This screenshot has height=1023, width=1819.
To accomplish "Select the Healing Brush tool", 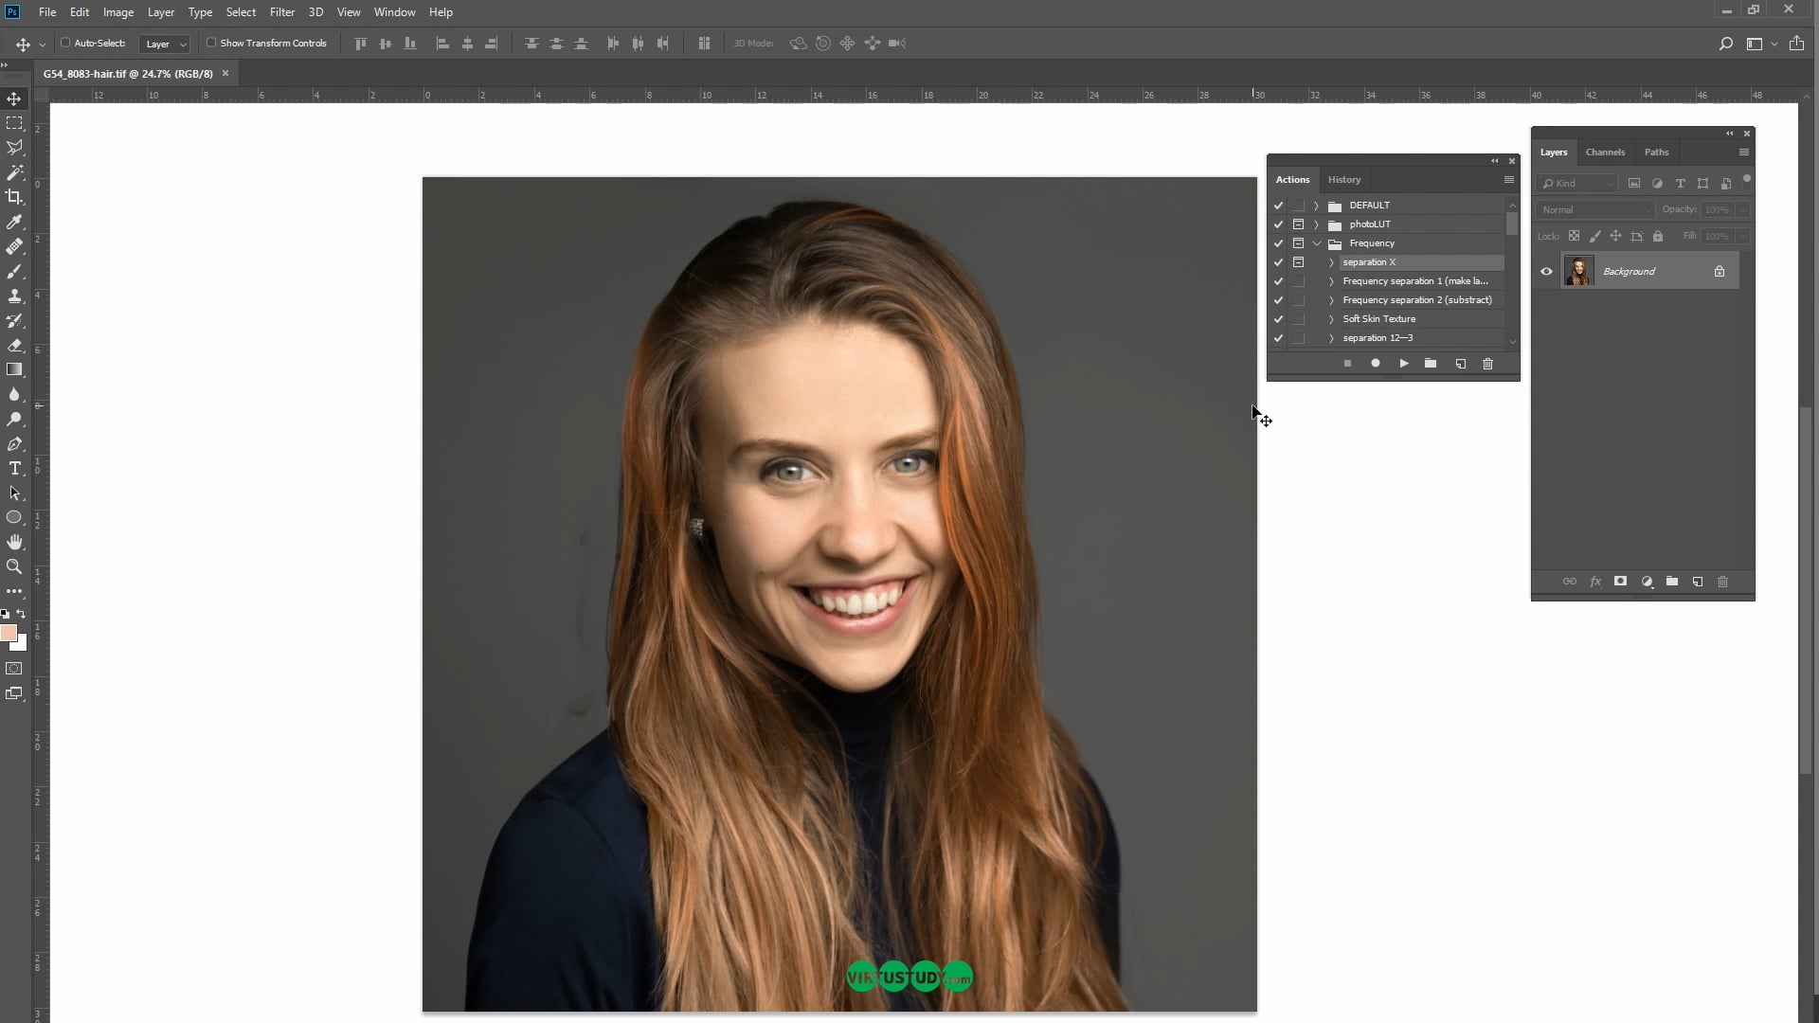I will click(x=14, y=246).
